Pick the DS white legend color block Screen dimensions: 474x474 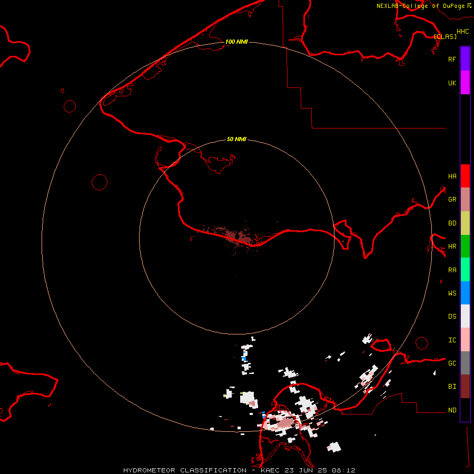pos(465,316)
